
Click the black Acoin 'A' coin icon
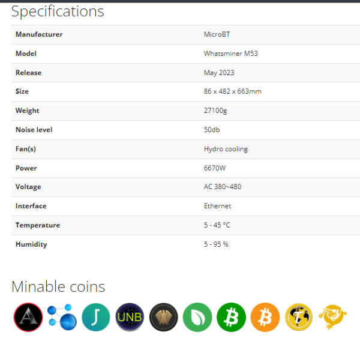28,317
